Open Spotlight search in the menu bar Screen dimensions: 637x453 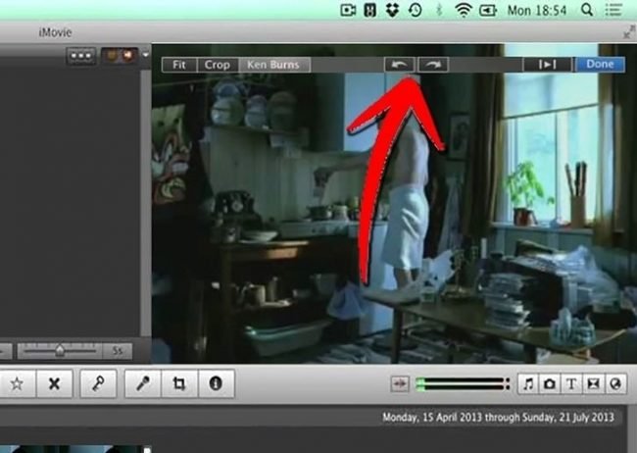588,10
